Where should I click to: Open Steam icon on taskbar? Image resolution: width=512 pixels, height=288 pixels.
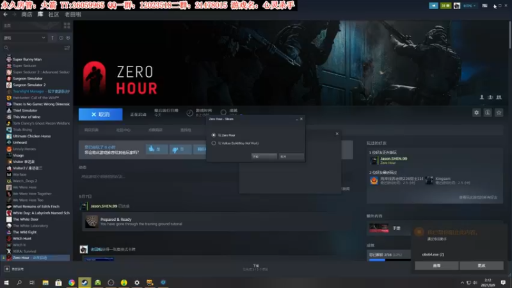[x=84, y=282]
